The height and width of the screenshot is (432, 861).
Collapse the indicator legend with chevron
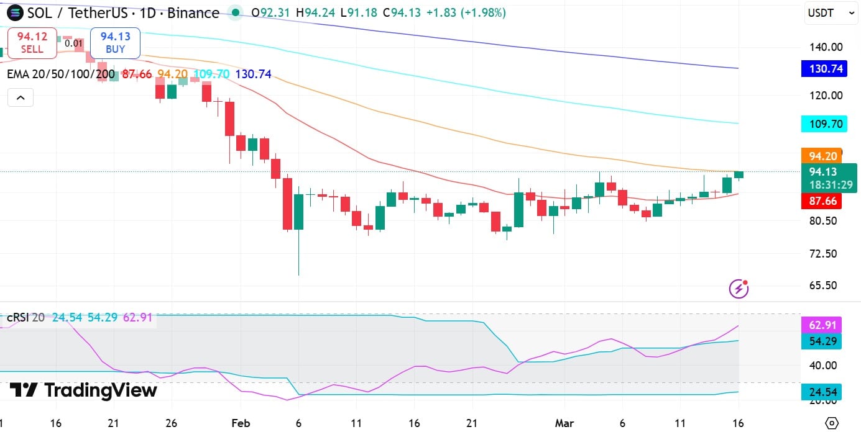tap(21, 97)
